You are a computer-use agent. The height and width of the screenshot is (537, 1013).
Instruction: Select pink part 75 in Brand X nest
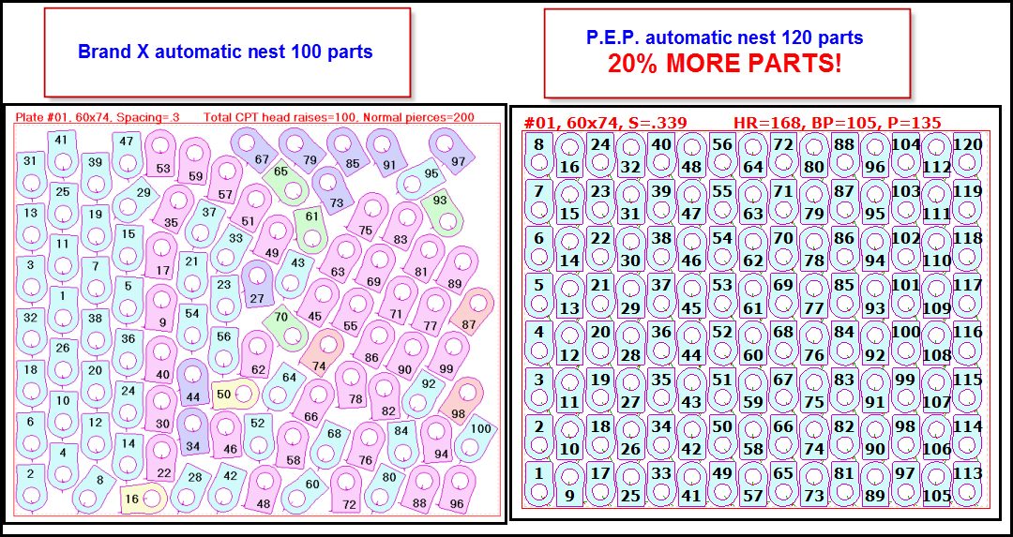[x=369, y=217]
